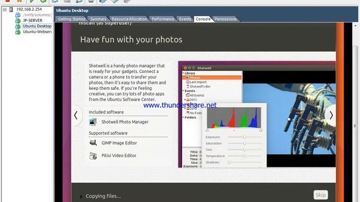Switch to the Performance tab
This screenshot has height=202, width=360.
(163, 19)
